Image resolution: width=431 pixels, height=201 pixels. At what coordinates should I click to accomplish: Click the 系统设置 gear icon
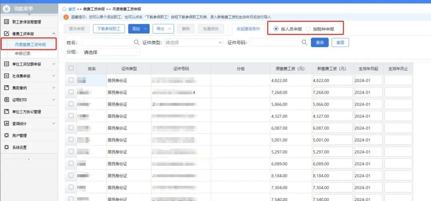point(7,148)
